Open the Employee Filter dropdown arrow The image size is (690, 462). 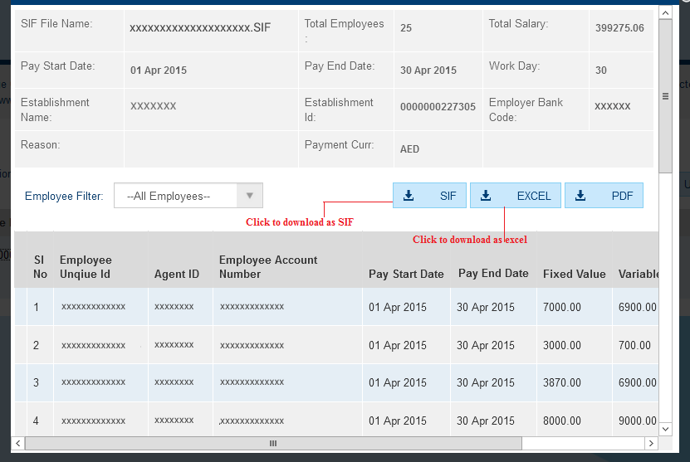coord(249,196)
